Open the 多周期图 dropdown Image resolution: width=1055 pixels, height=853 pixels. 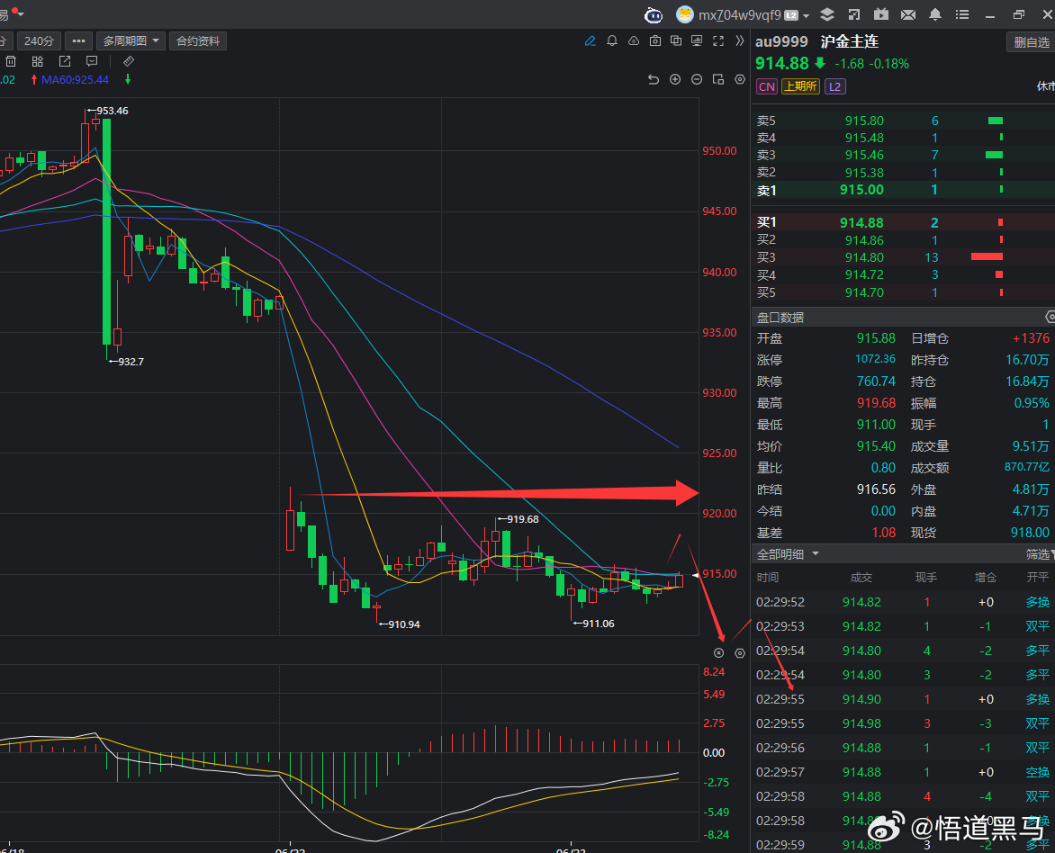[x=131, y=41]
